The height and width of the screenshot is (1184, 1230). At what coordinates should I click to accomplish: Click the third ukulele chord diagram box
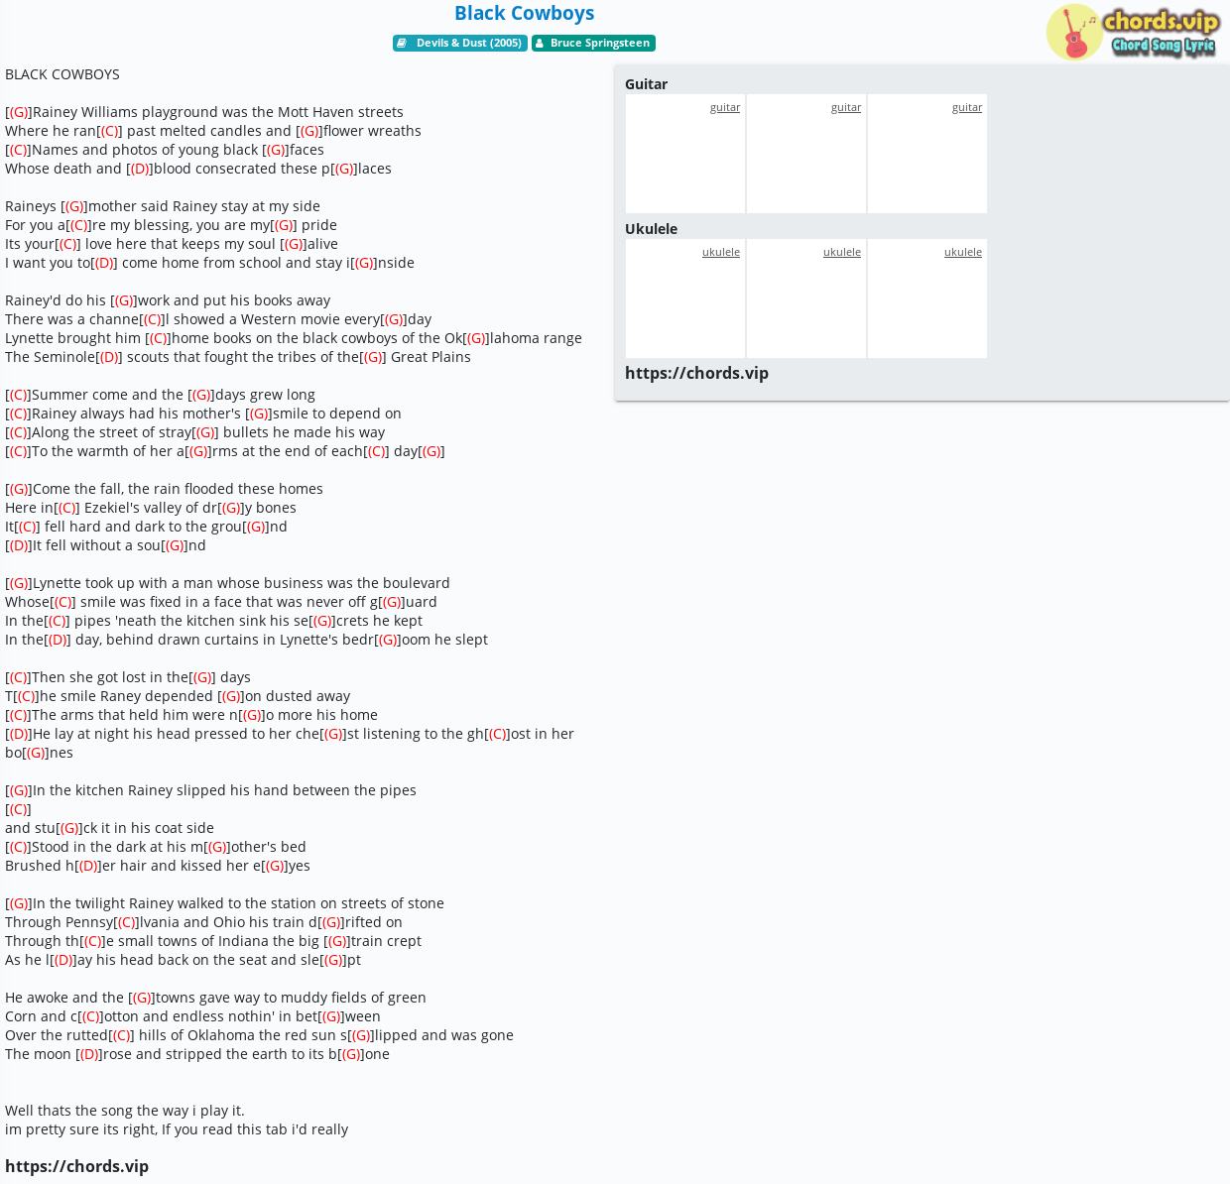[x=927, y=298]
